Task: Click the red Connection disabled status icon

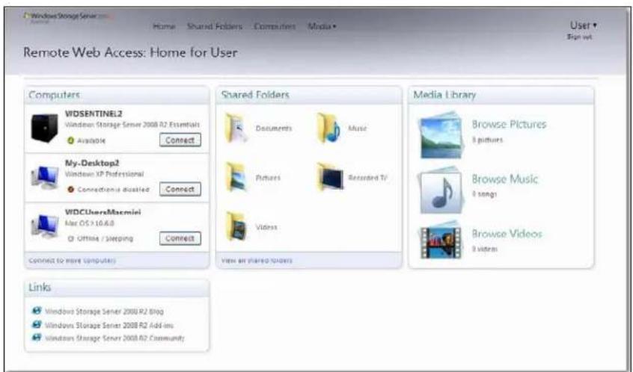Action: coord(70,189)
